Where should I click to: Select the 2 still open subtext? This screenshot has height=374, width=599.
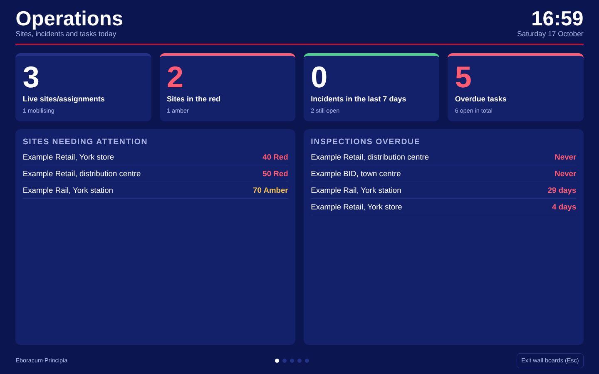tap(325, 111)
